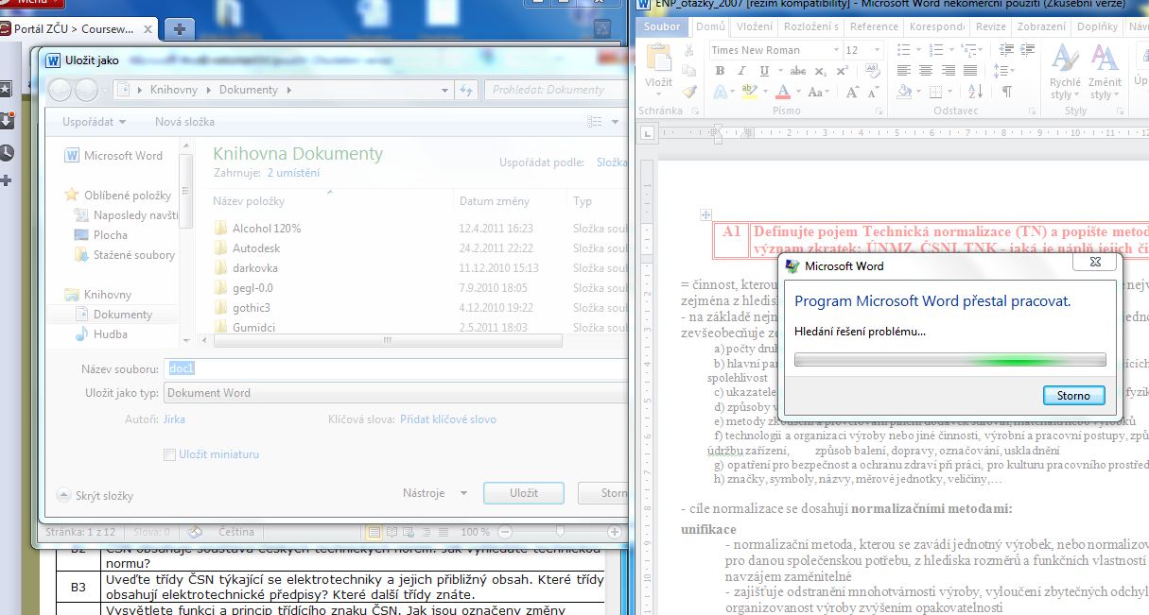This screenshot has width=1149, height=615.
Task: Switch to the Reference ribbon tab
Action: tap(874, 26)
